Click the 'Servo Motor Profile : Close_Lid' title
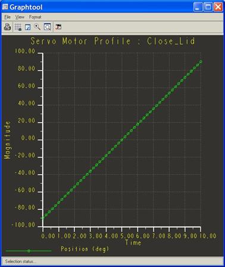Screen dimensions: 225x267 (112, 41)
